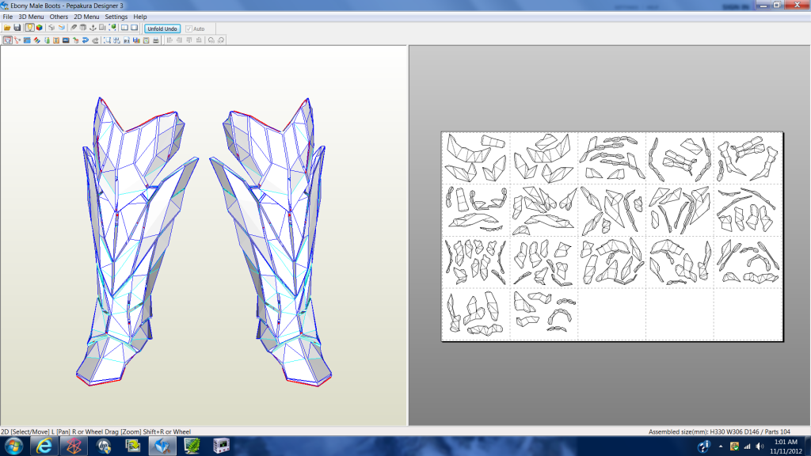This screenshot has height=456, width=811.
Task: Click the gray box icon left of the anchor
Action: pos(82,28)
